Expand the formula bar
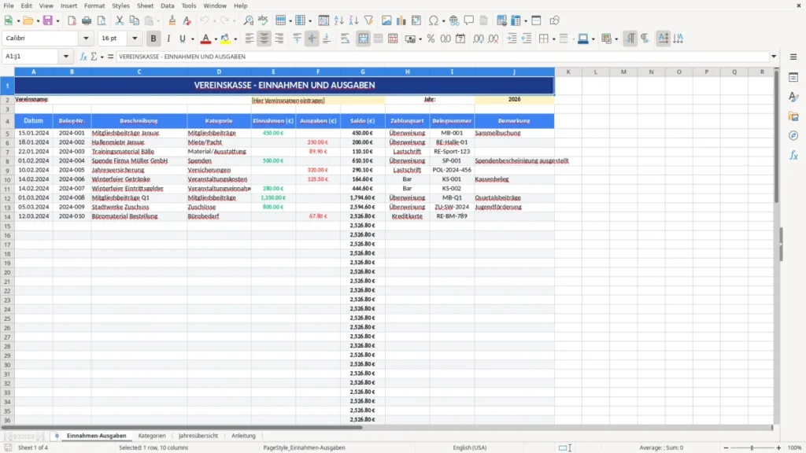This screenshot has width=806, height=453. pos(774,57)
